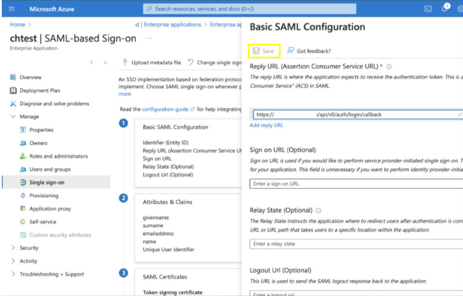Click 'Unique User Identifier' claim text
Image resolution: width=463 pixels, height=296 pixels.
coord(169,249)
